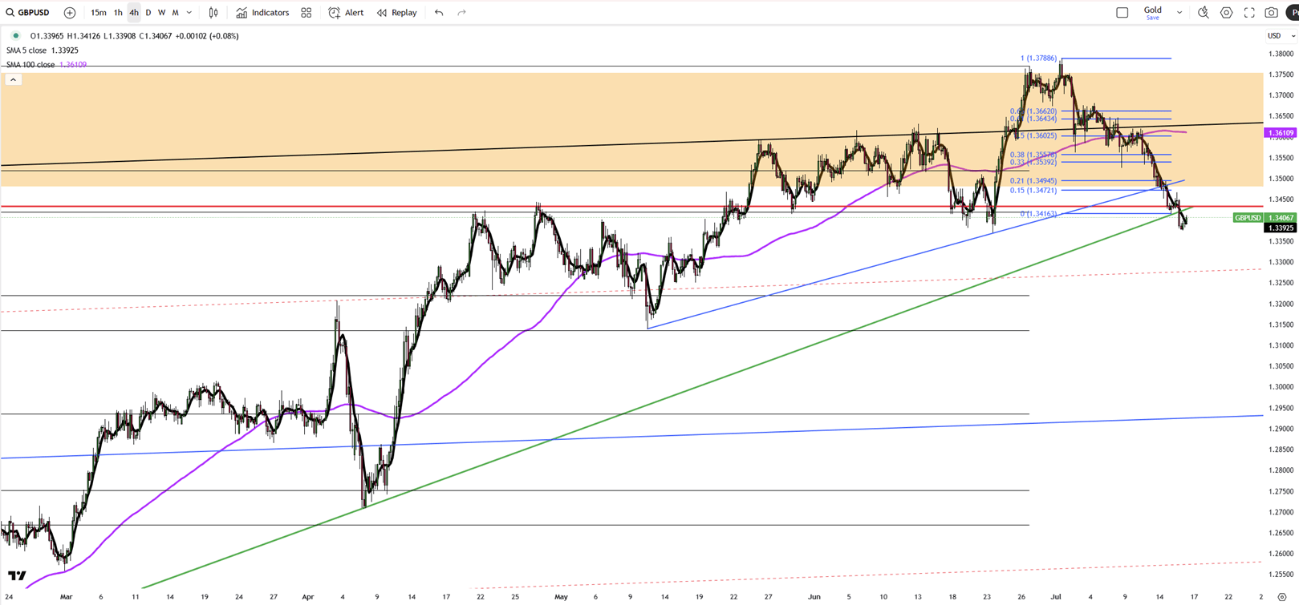Screen dimensions: 1299x605
Task: Create an Alert
Action: pyautogui.click(x=346, y=13)
